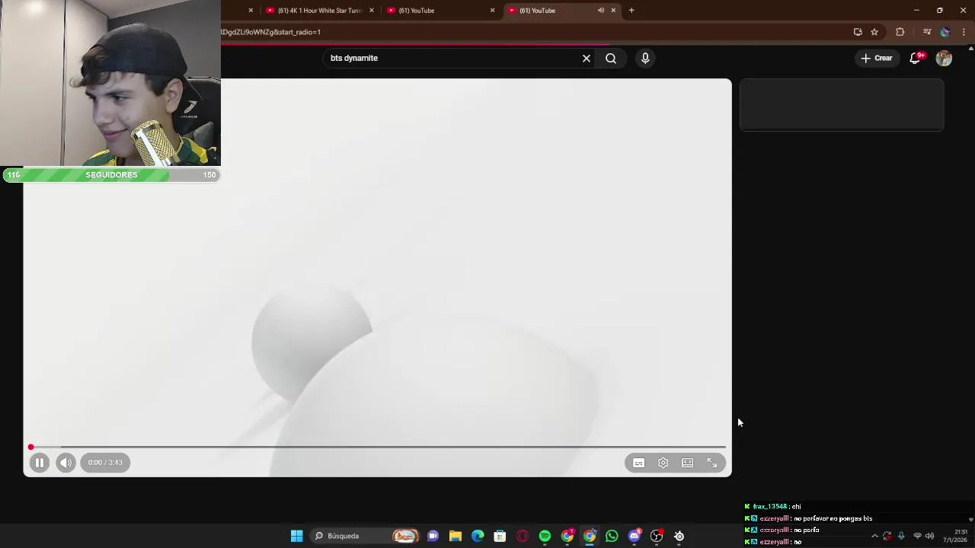Open Discord from the taskbar
Screen dimensions: 975x548
635,536
